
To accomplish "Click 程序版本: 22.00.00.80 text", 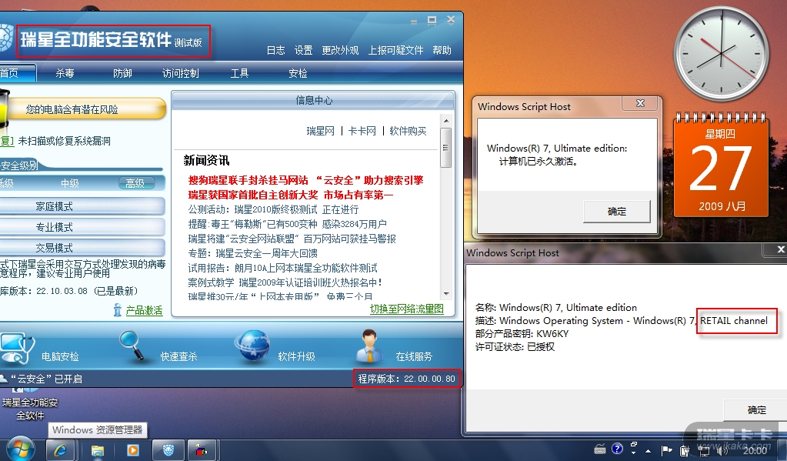I will (x=406, y=379).
